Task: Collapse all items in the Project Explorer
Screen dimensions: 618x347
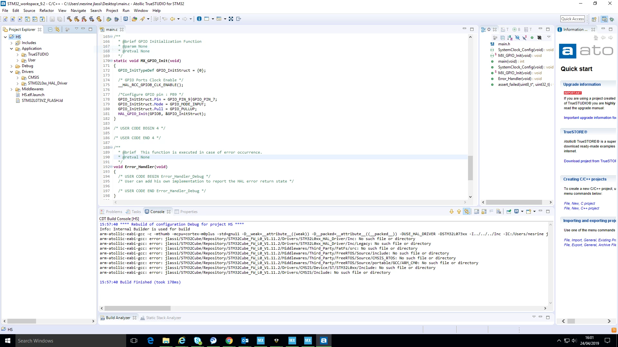Action: coord(50,29)
